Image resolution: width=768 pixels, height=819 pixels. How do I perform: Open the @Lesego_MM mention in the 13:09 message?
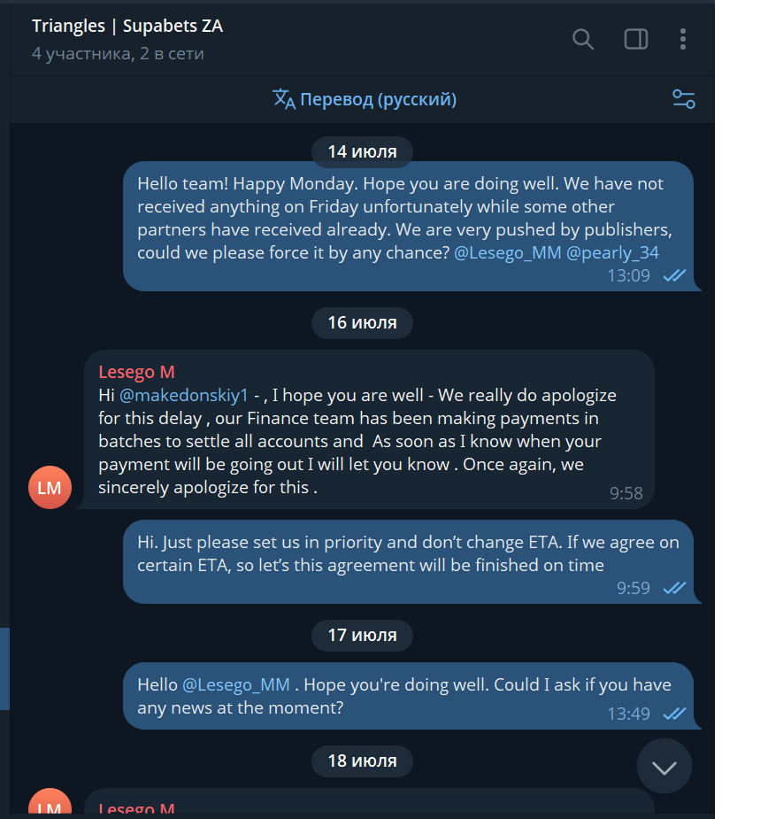(x=507, y=252)
